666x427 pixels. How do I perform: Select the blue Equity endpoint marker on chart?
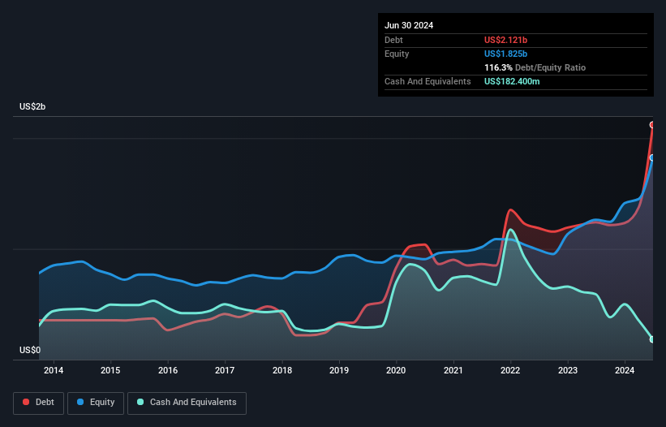[652, 157]
